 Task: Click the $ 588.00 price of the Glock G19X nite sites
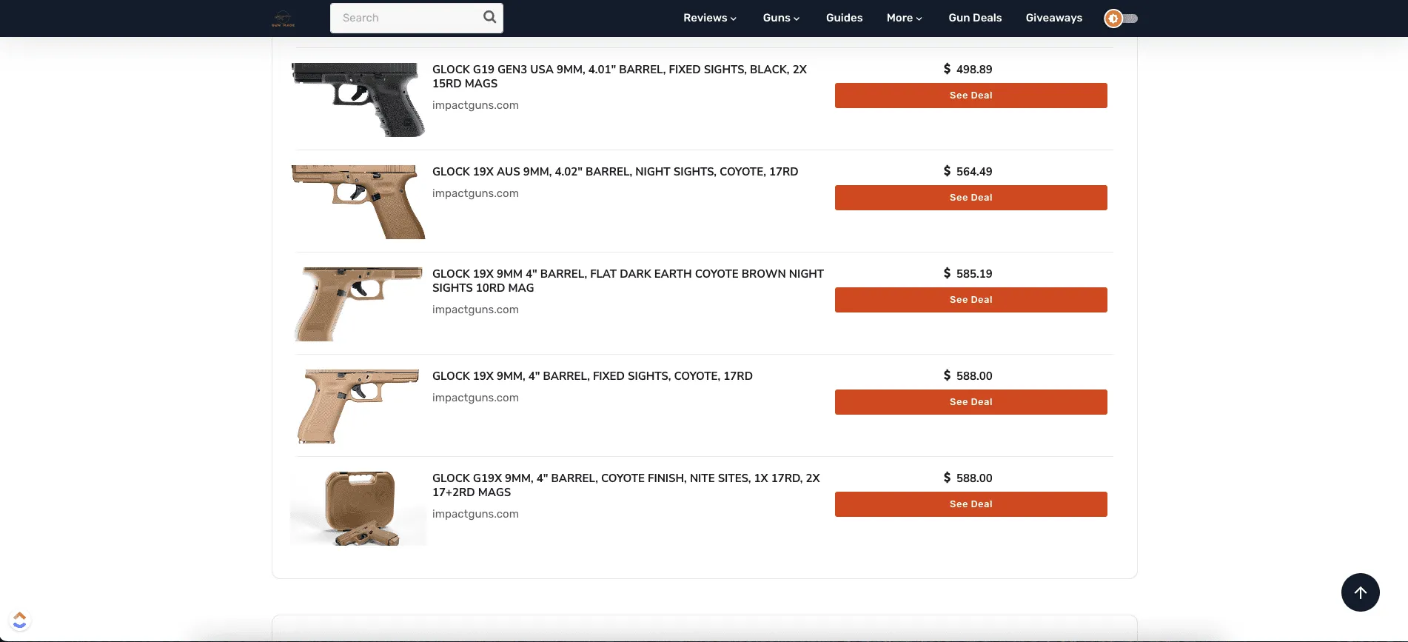[968, 478]
